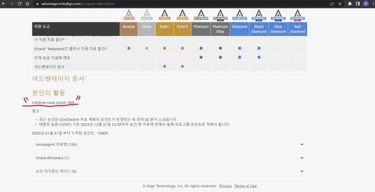Click the ClinCheck 30 분 note bullet
375x192 pixels.
[x=108, y=119]
